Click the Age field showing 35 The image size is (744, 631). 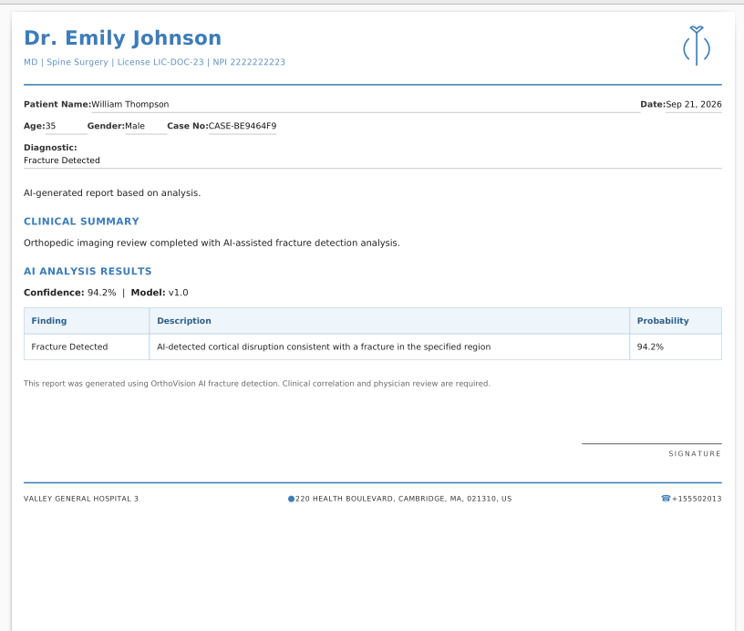[66, 126]
